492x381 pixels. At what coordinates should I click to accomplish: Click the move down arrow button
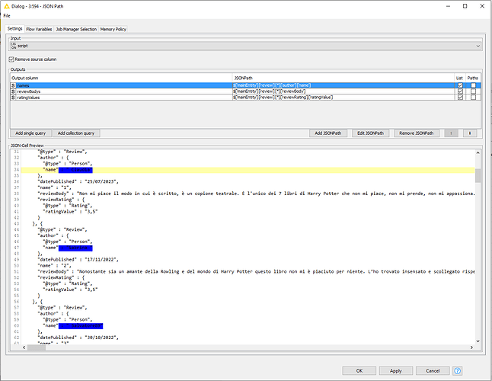click(x=470, y=133)
